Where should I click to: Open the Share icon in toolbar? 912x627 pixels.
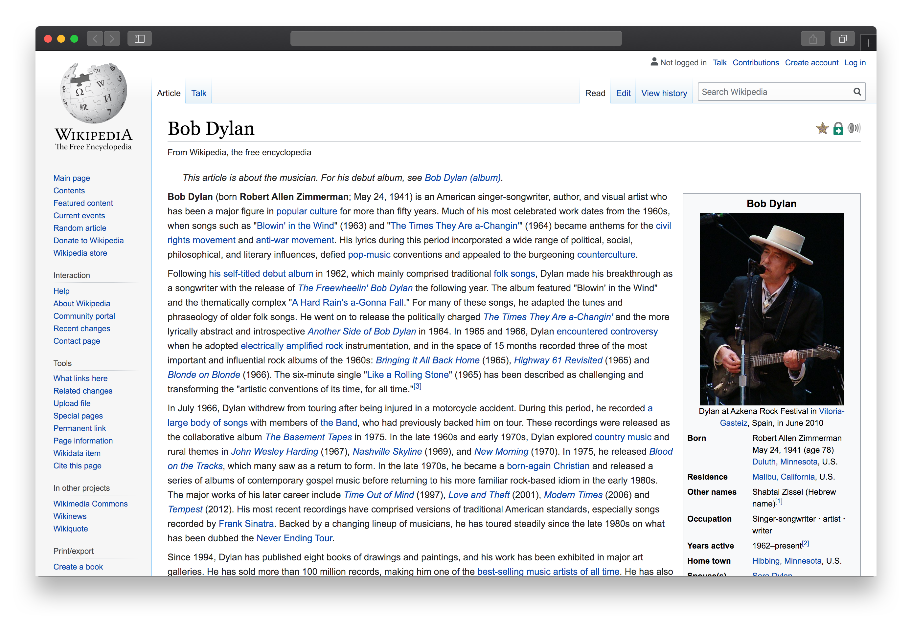point(813,38)
